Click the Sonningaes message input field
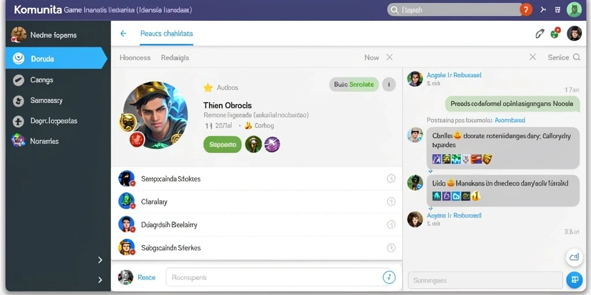The width and height of the screenshot is (591, 295). coord(485,281)
